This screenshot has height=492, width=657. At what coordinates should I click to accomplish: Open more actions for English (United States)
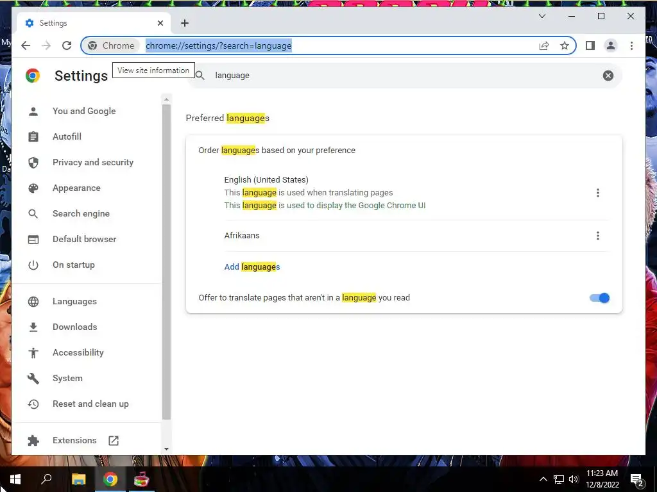pos(598,193)
